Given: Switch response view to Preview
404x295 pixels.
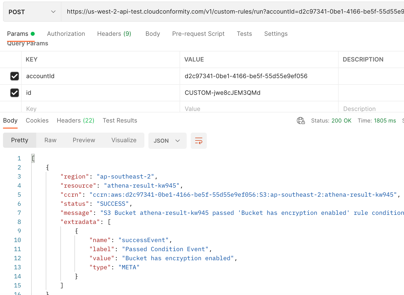Looking at the screenshot, I should coord(84,140).
